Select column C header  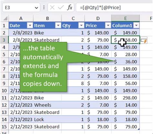point(73,18)
